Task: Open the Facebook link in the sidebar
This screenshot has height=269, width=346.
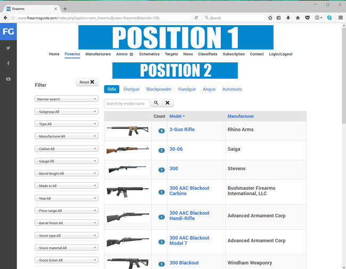Action: point(8,63)
